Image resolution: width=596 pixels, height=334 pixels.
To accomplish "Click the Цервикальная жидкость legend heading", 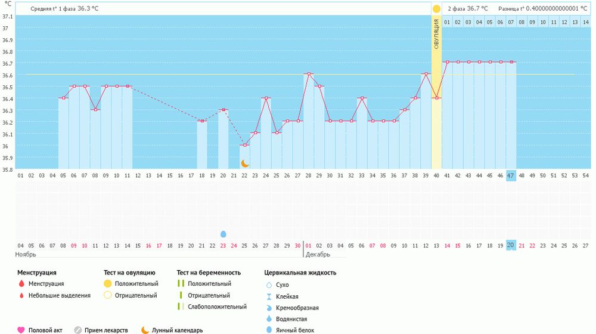I will tap(300, 273).
